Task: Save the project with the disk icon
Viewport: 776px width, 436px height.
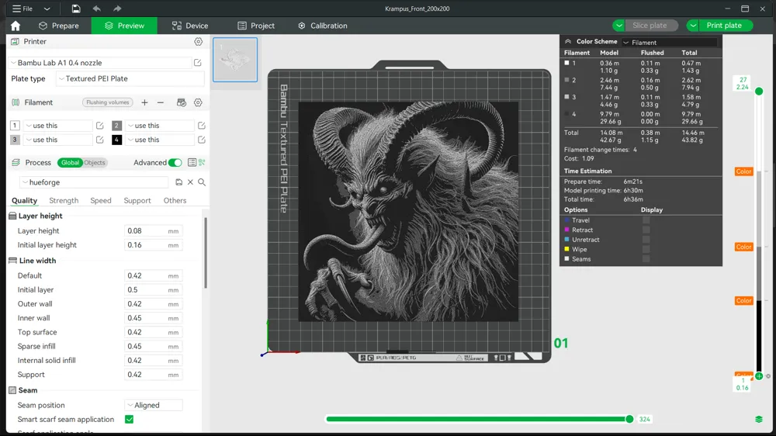Action: point(76,9)
